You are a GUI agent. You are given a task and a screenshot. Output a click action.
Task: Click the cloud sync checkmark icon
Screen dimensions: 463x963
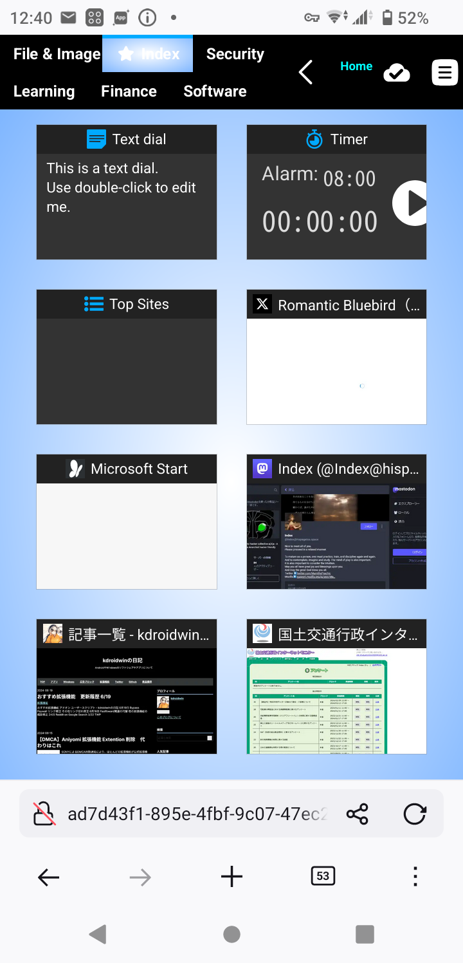397,73
